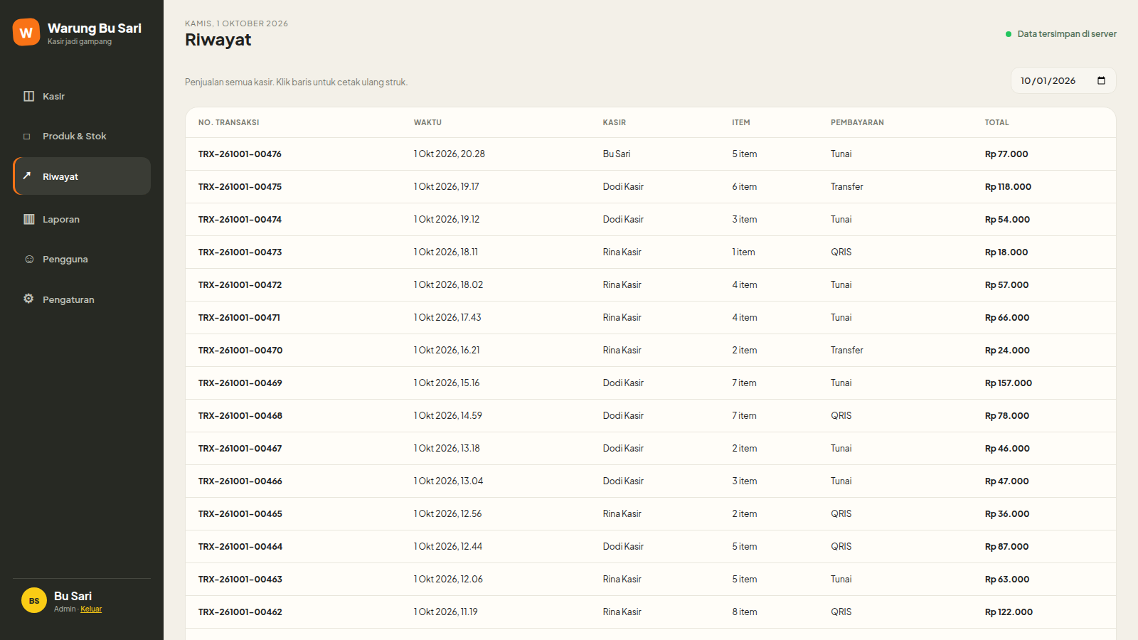
Task: Go to Produk & Stok
Action: [82, 136]
